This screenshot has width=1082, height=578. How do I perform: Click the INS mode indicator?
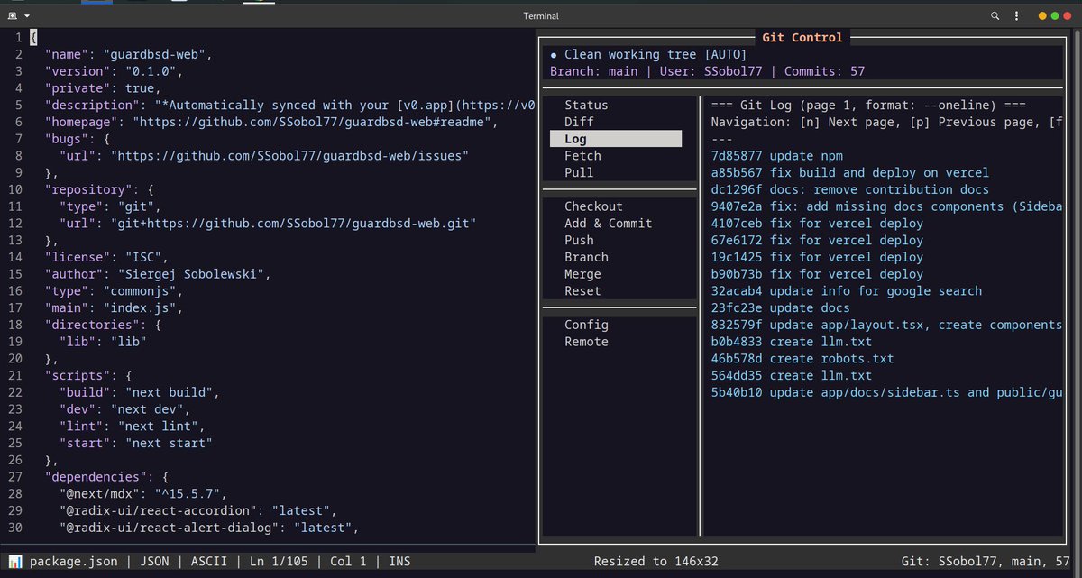click(x=399, y=562)
